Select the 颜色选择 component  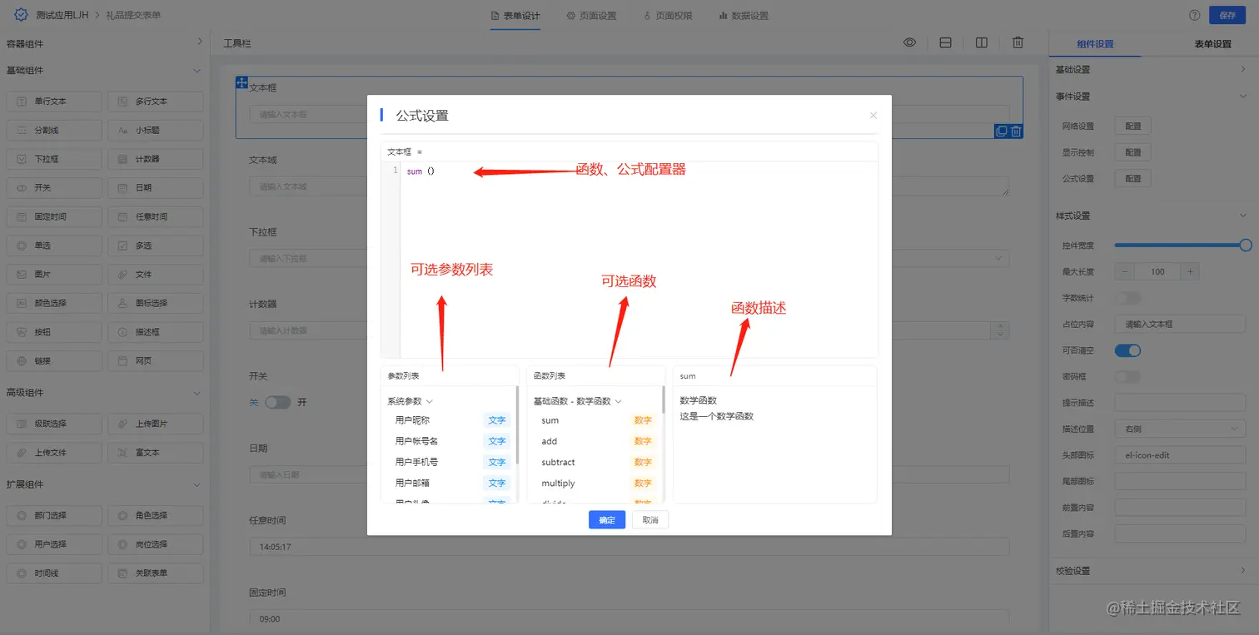(x=54, y=303)
